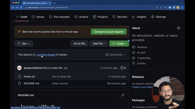Click the Go to file button
The image size is (195, 109).
tap(79, 44)
